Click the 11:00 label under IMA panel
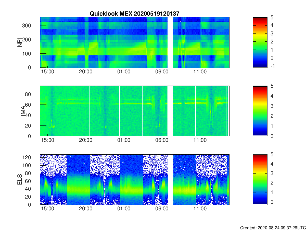306x230 pixels. pos(200,140)
